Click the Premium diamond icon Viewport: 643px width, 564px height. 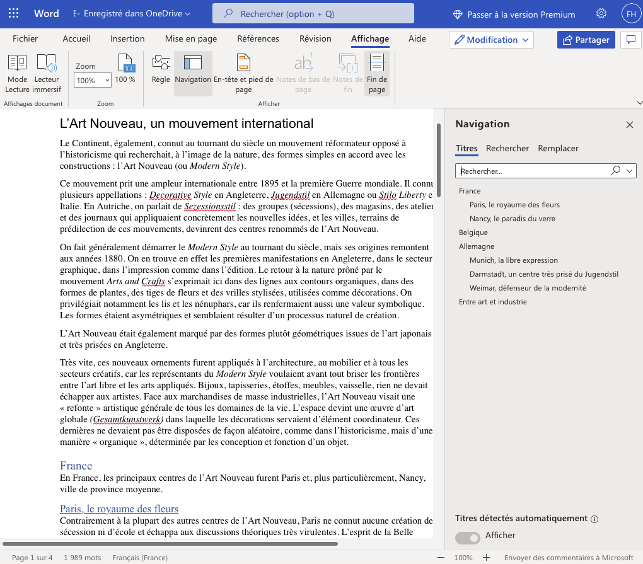[x=458, y=14]
